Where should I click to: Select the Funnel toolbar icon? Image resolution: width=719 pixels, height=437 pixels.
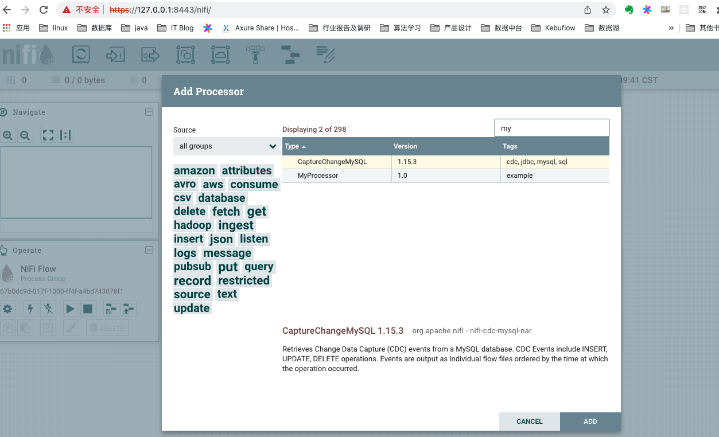pos(255,55)
